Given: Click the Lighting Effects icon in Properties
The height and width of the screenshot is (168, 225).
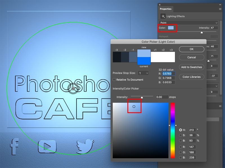Looking at the screenshot, I should [x=163, y=16].
